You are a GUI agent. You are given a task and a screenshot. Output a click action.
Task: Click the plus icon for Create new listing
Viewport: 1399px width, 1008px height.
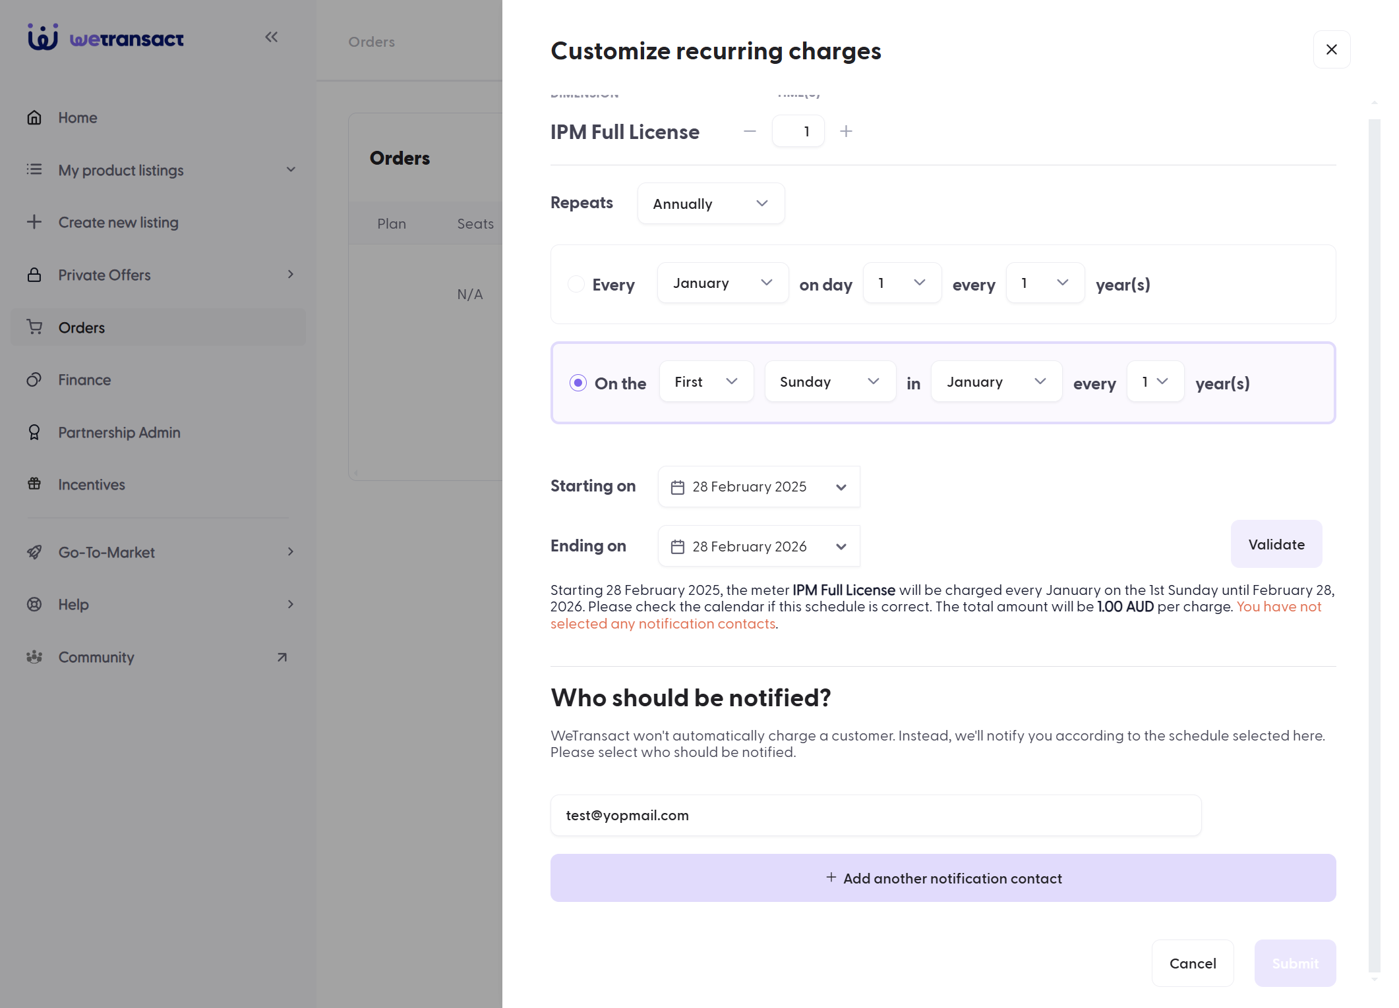(34, 222)
